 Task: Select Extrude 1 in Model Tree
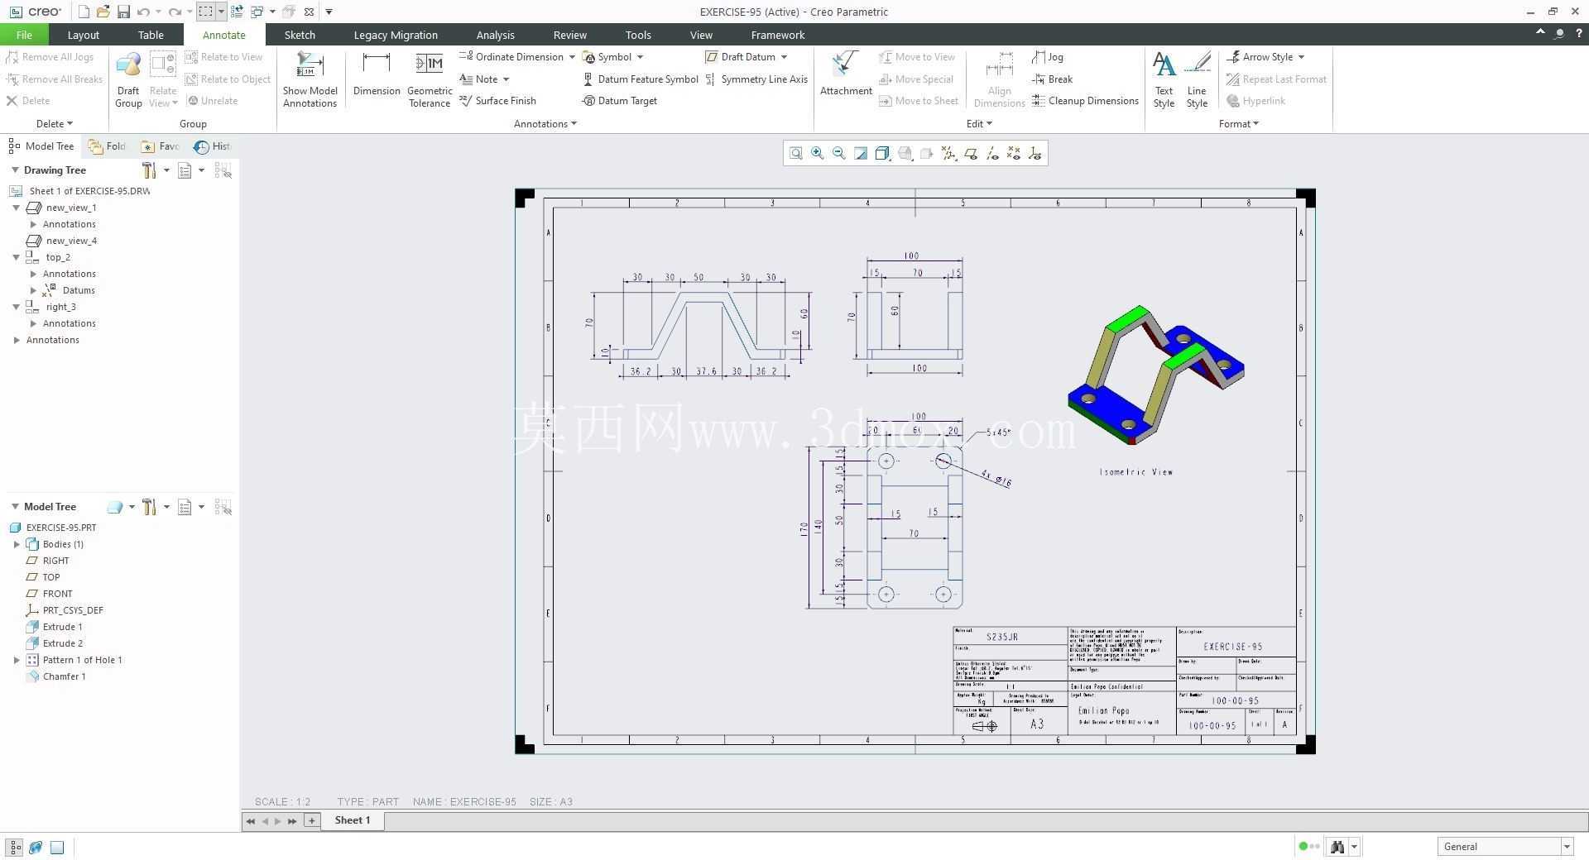click(55, 627)
